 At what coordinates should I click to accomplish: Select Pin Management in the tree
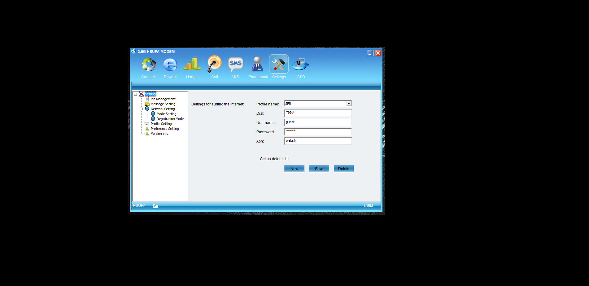(x=163, y=99)
